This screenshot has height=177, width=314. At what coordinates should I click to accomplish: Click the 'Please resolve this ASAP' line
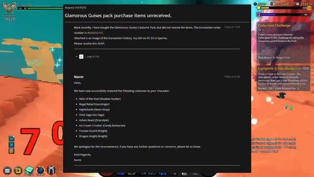click(89, 43)
